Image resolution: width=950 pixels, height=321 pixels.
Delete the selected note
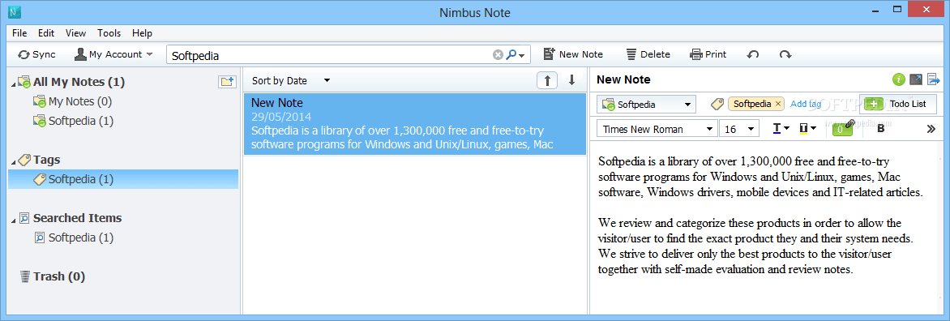(648, 54)
